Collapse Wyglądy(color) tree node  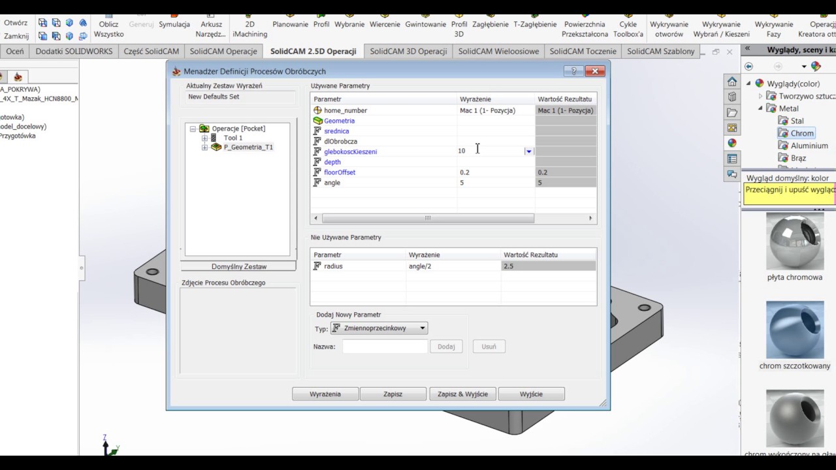[748, 84]
